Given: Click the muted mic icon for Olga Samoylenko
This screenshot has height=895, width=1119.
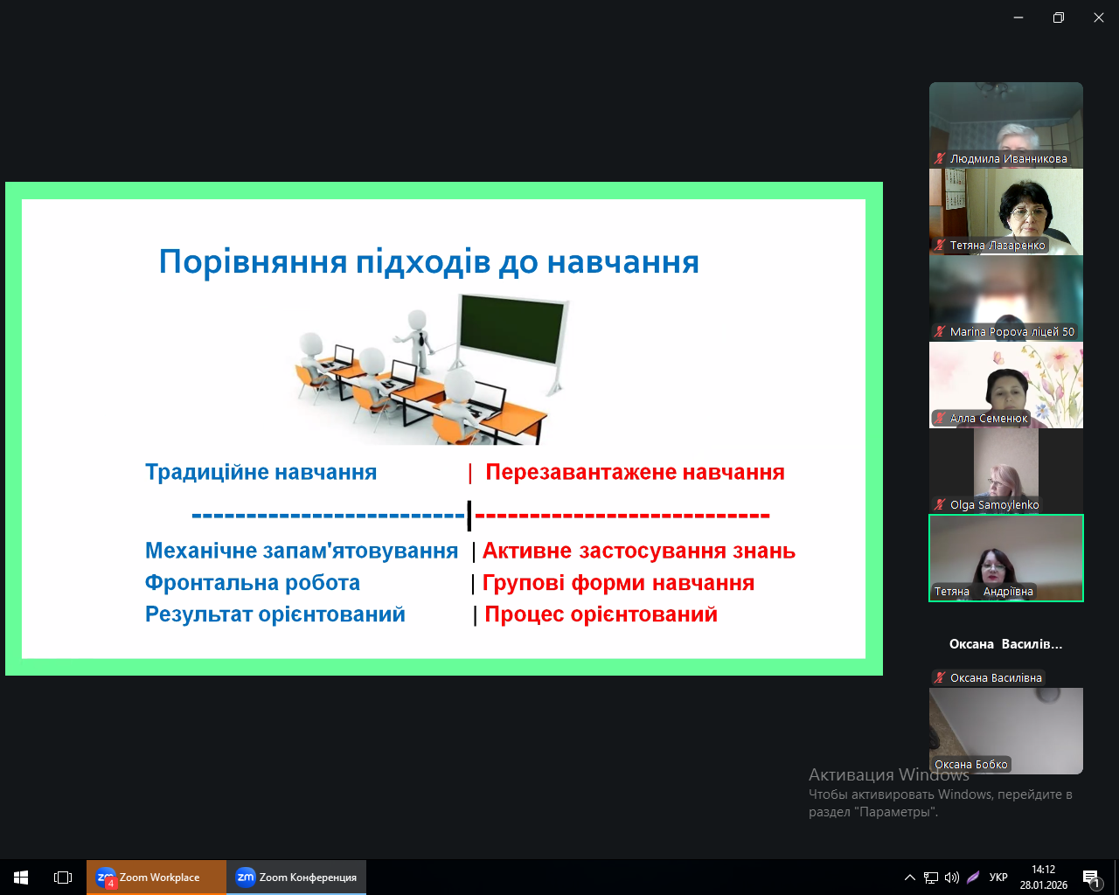Looking at the screenshot, I should (940, 505).
